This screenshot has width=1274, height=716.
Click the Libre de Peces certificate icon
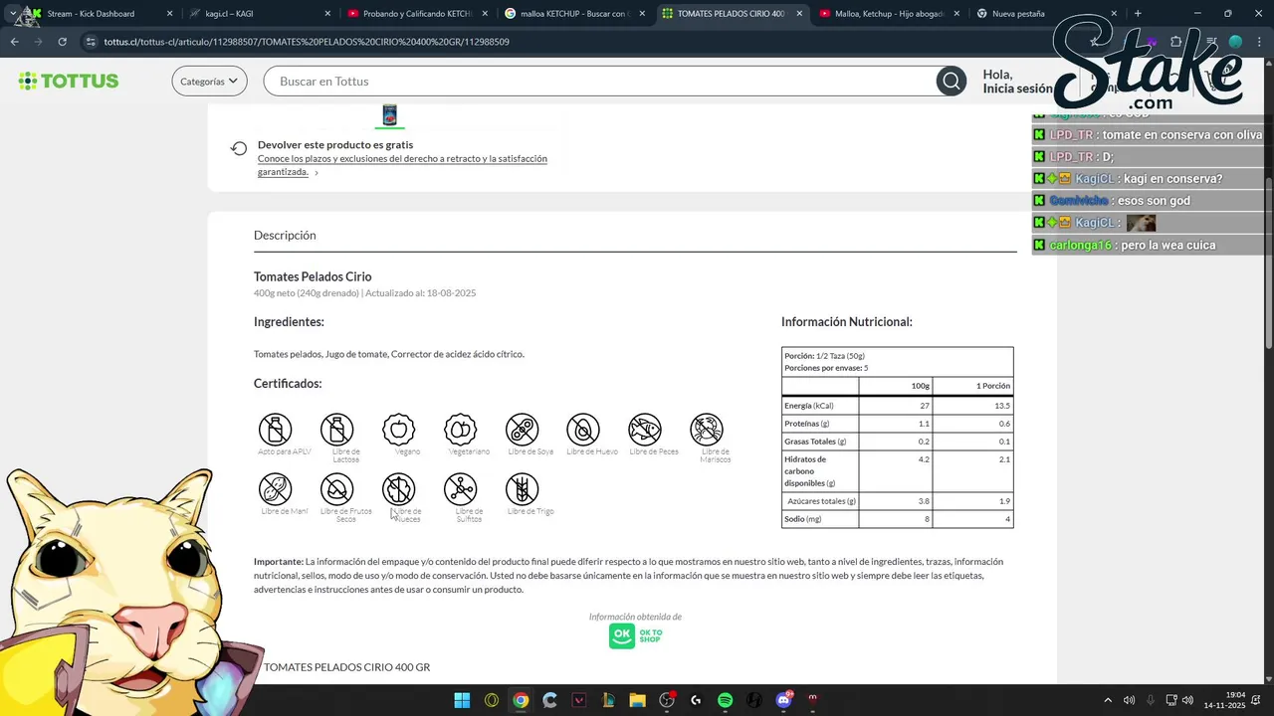(x=645, y=430)
